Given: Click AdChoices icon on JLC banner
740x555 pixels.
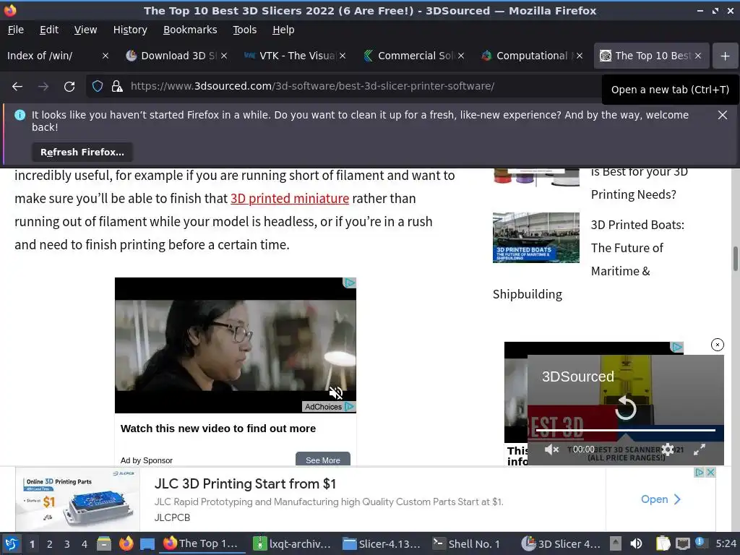Looking at the screenshot, I should point(700,473).
